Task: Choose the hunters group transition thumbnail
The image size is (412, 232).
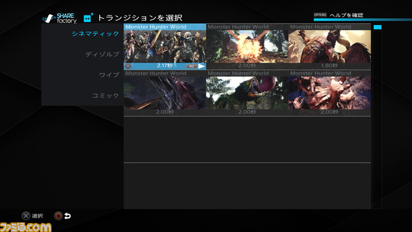Action: click(x=165, y=46)
